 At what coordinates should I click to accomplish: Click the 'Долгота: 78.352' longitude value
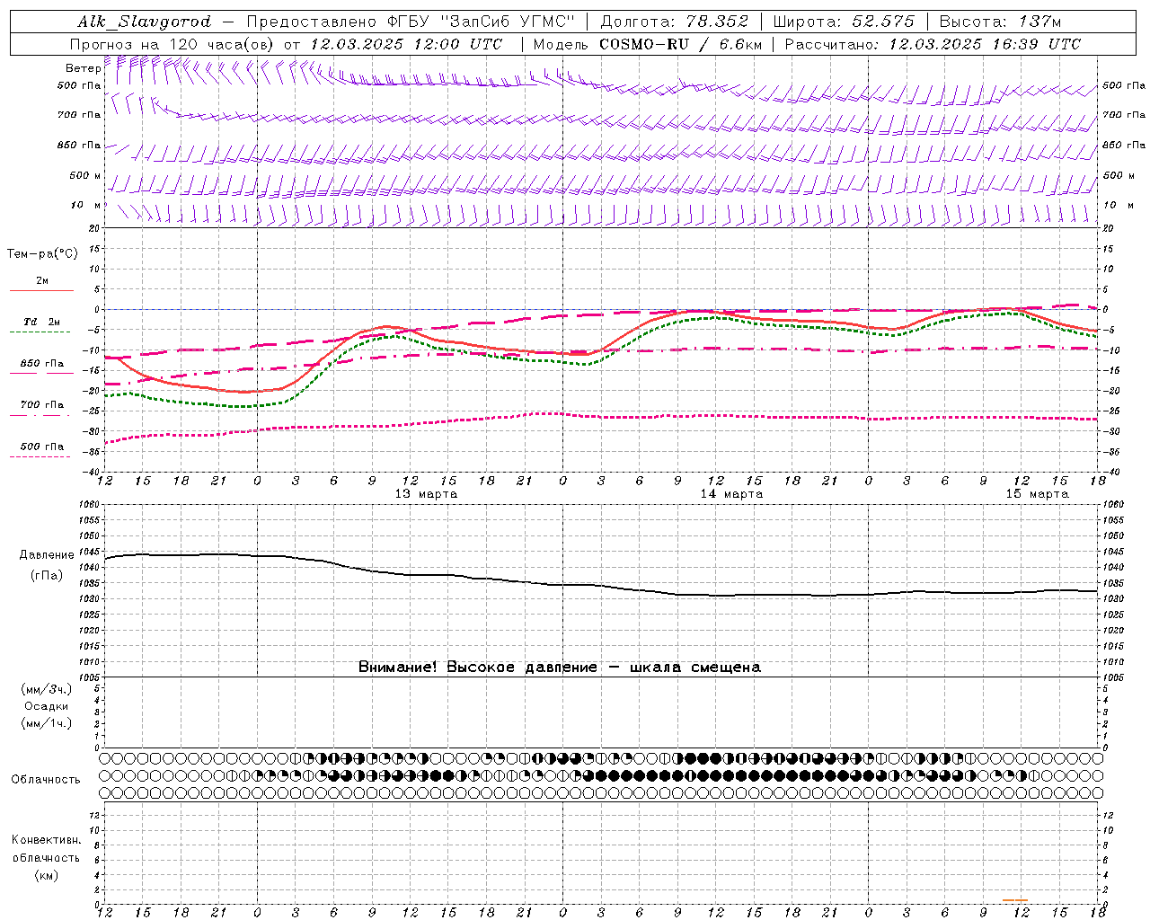[x=674, y=22]
